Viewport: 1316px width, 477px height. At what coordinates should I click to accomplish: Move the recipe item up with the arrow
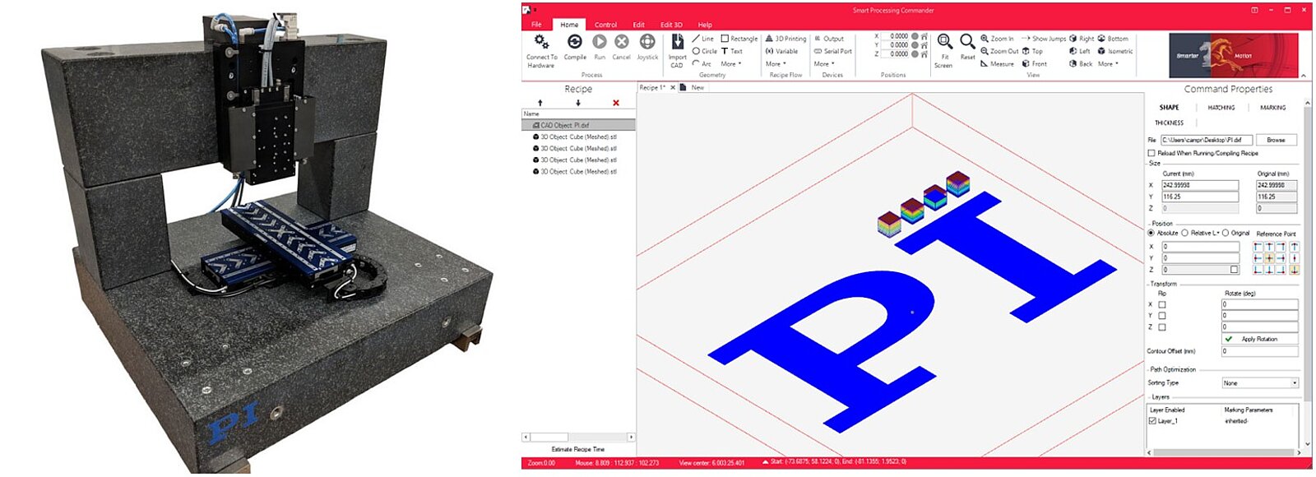point(540,103)
